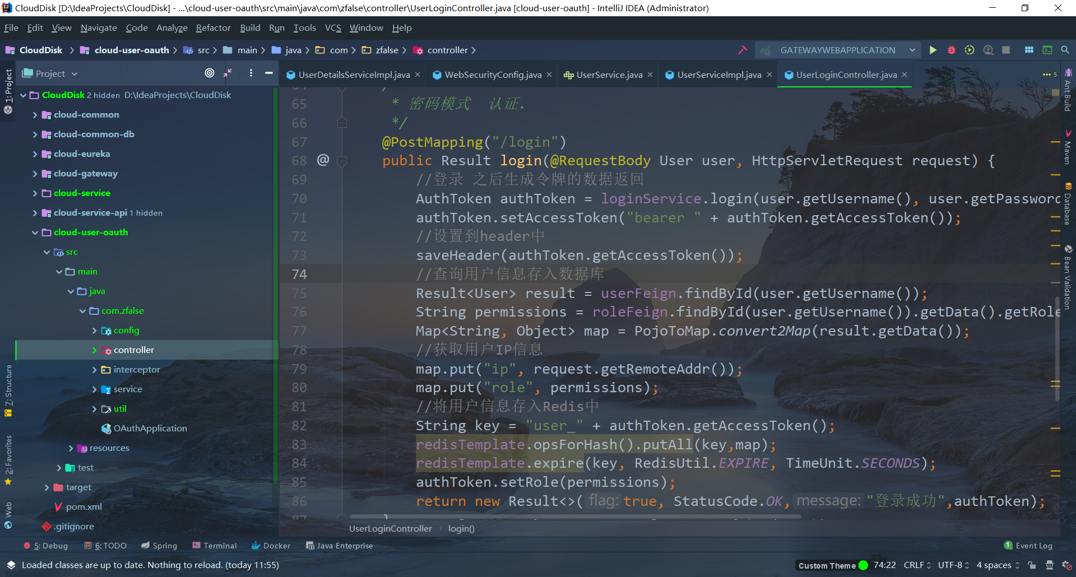1076x577 pixels.
Task: Open the VCS menu
Action: click(x=333, y=27)
